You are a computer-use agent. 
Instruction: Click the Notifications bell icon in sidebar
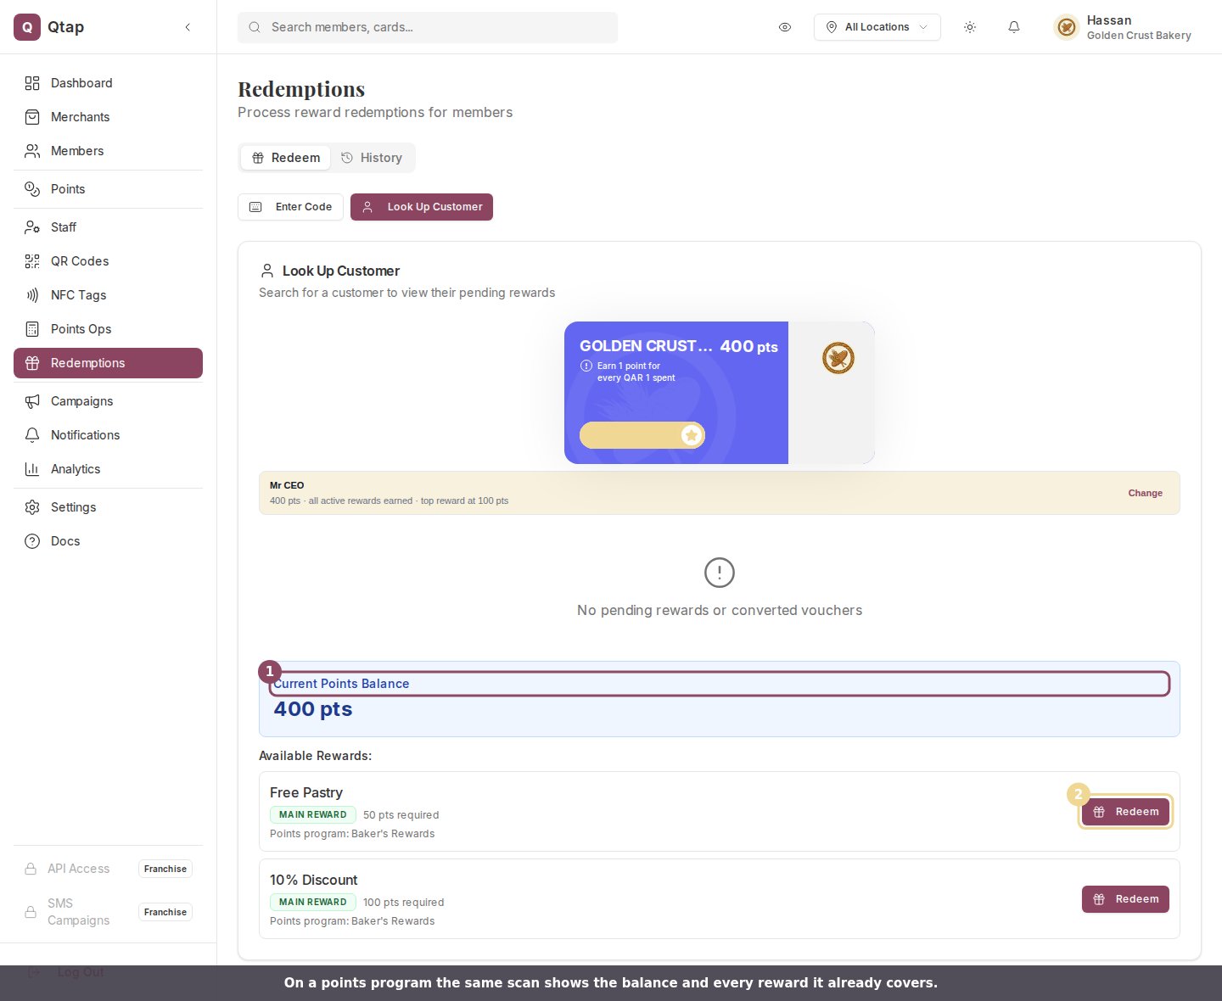pyautogui.click(x=32, y=435)
